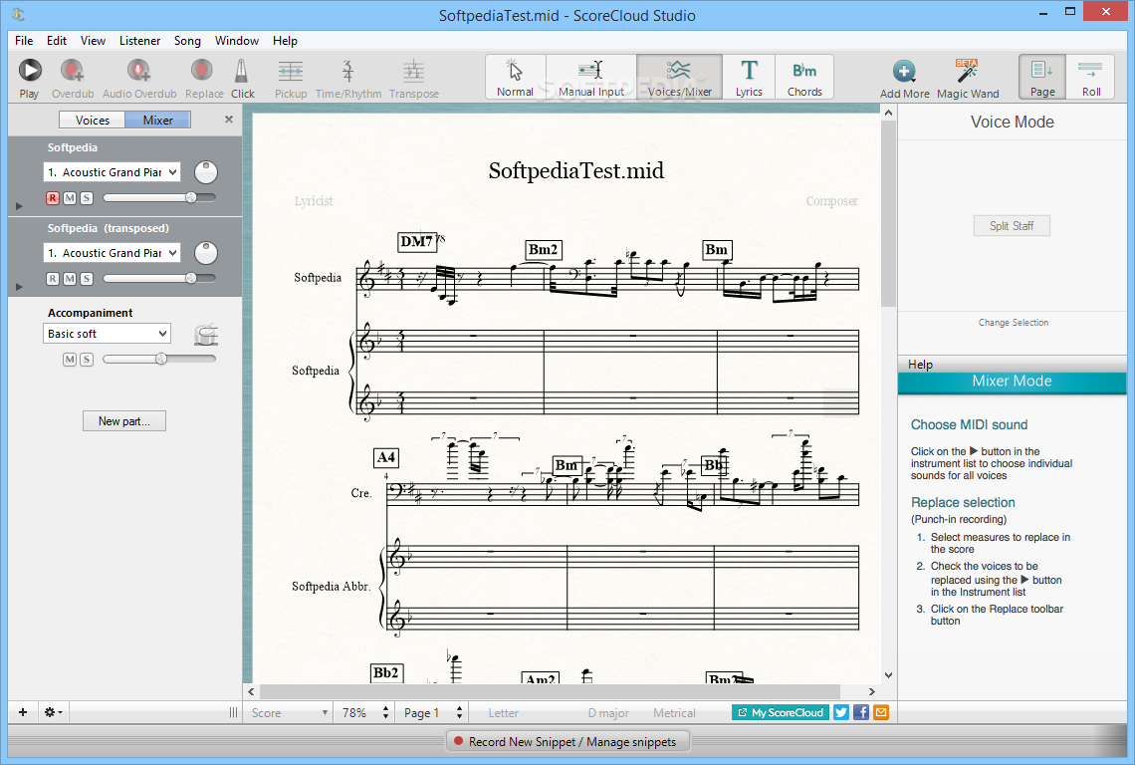The width and height of the screenshot is (1135, 765).
Task: Toggle the Click metronome icon
Action: click(x=242, y=71)
